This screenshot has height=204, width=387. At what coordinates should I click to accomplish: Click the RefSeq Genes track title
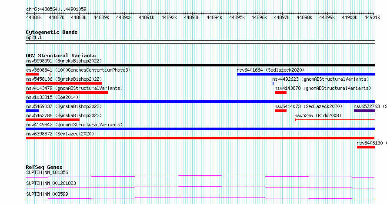(x=44, y=167)
